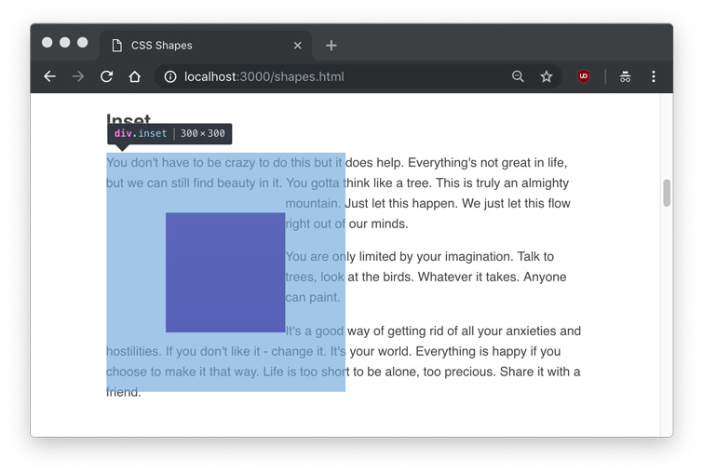Open a new tab
This screenshot has height=474, width=703.
pos(331,45)
